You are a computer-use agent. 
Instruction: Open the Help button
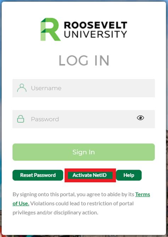[x=129, y=175]
